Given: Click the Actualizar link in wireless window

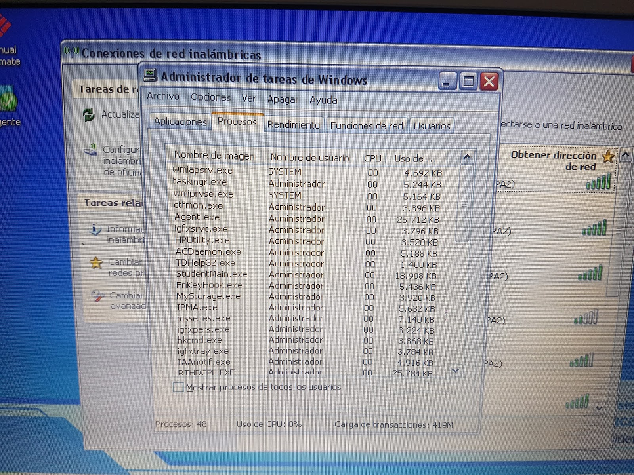Looking at the screenshot, I should 120,114.
